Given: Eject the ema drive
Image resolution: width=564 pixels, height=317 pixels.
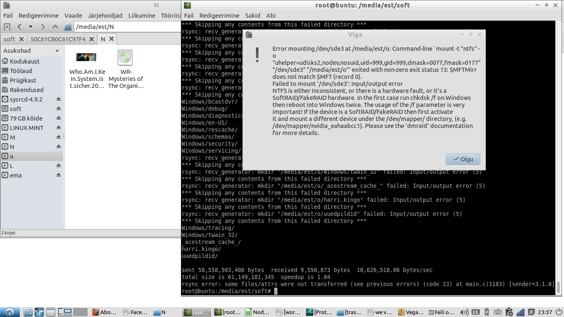Looking at the screenshot, I should point(58,175).
